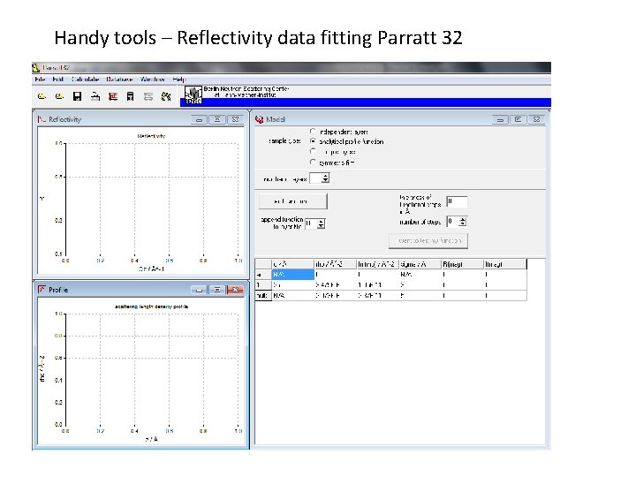Open the Database menu
Screen dimensions: 636x477
119,79
